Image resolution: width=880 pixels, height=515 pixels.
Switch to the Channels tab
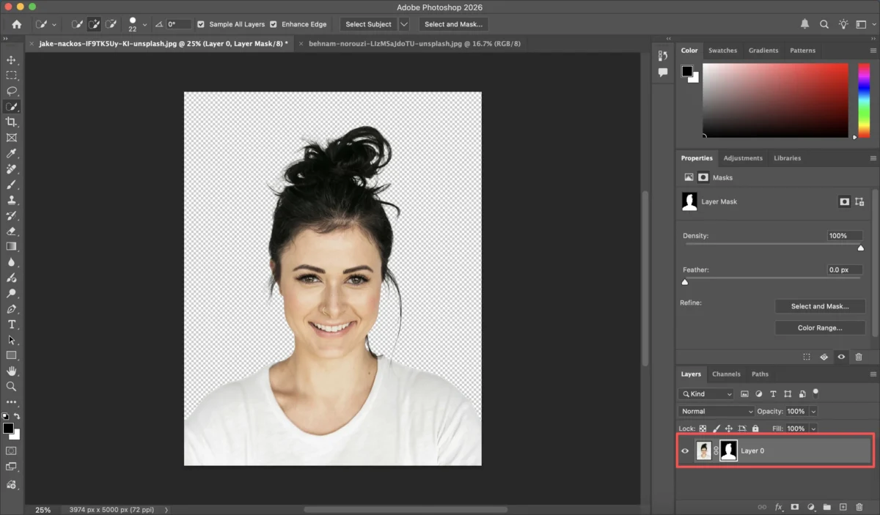[x=726, y=374]
